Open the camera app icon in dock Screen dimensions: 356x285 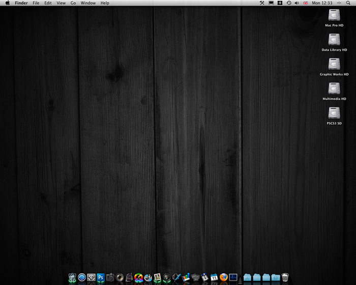pos(110,277)
